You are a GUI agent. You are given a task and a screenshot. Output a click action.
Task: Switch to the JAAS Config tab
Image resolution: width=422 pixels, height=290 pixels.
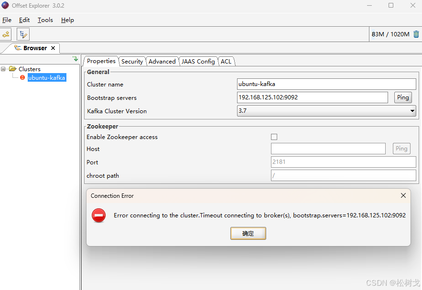(x=198, y=62)
